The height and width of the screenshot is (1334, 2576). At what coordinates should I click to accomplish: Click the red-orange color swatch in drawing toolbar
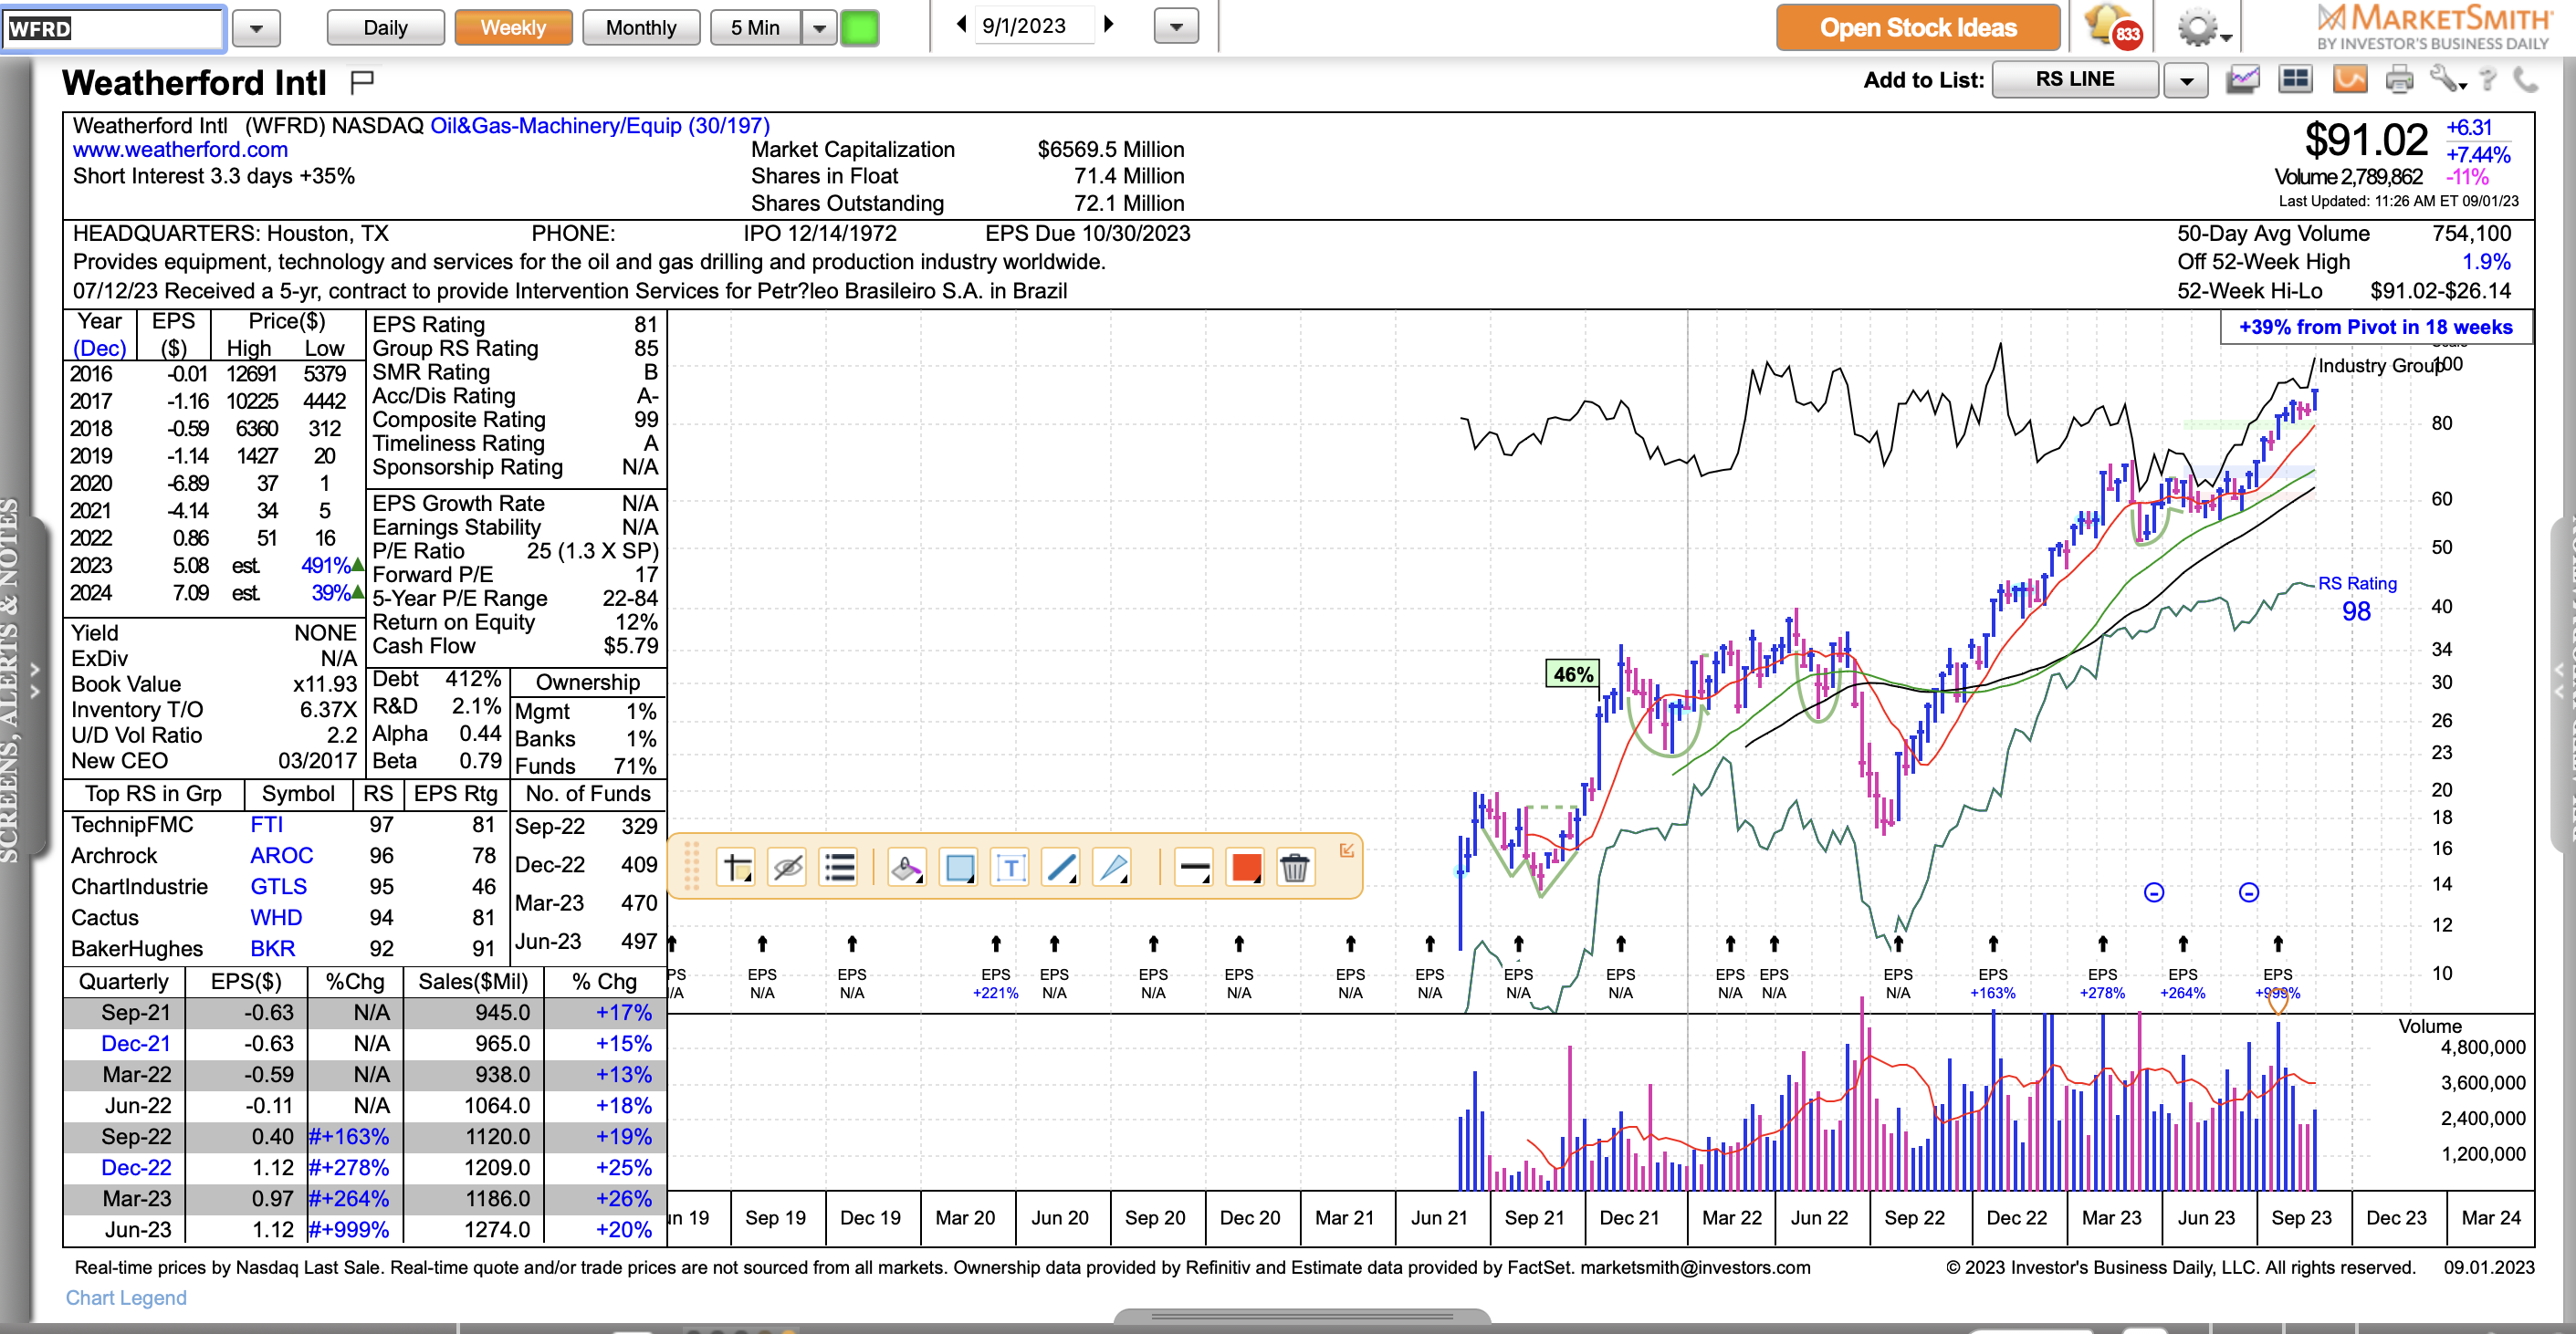click(1246, 868)
